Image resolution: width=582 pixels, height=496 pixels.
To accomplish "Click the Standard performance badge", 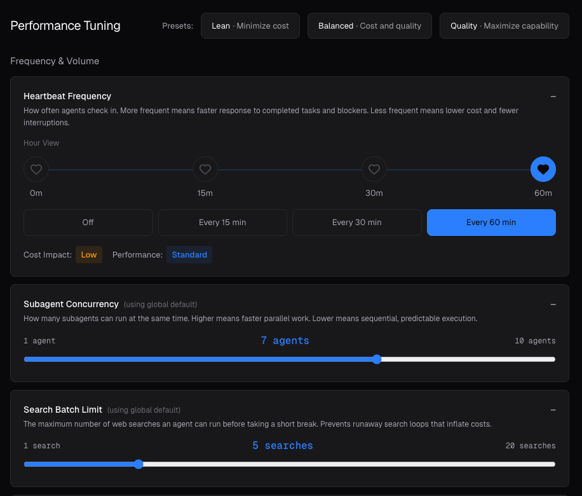I will (x=189, y=254).
